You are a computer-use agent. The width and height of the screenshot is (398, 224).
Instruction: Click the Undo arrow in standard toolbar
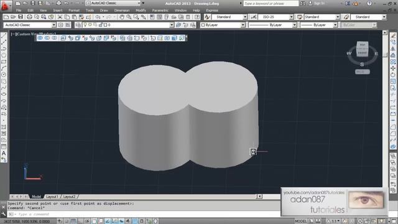coord(98,17)
